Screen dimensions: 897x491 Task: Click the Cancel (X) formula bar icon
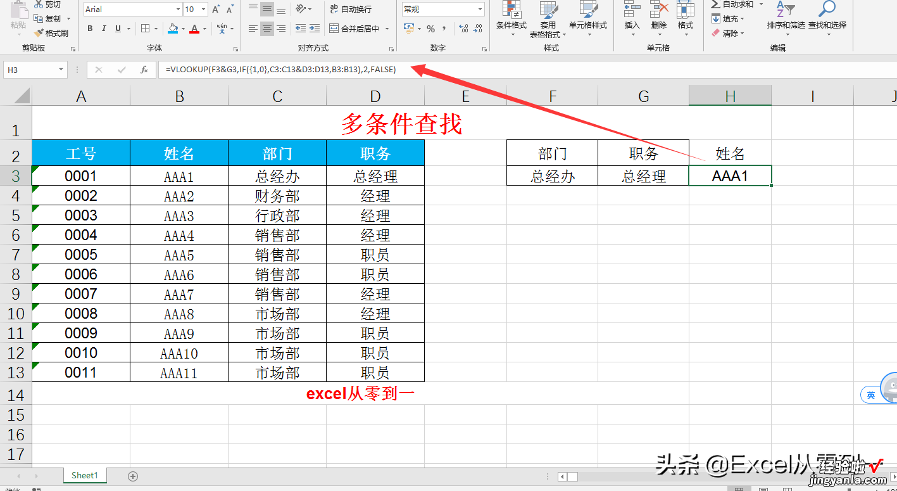pos(98,70)
